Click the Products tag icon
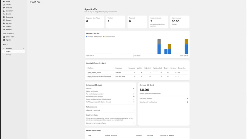 (x=4, y=8)
